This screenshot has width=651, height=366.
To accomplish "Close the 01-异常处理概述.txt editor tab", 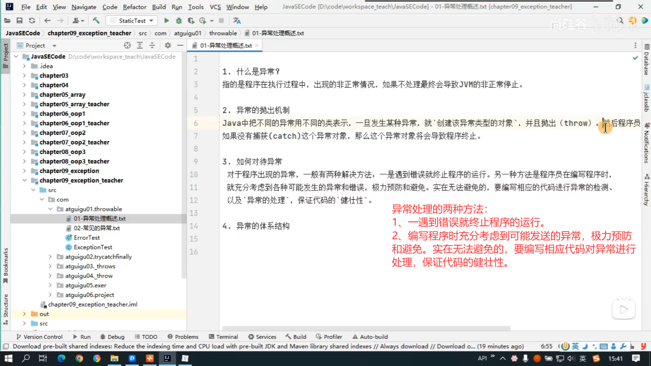I will tap(257, 45).
